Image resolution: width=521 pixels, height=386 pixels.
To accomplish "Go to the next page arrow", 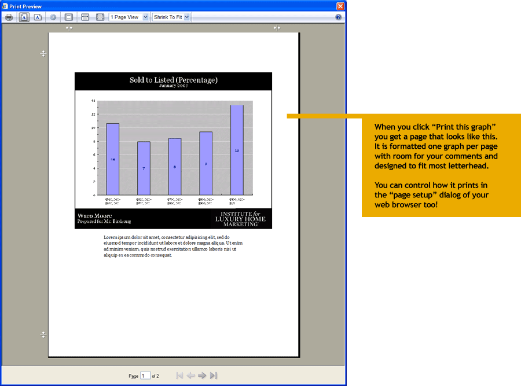I will [202, 376].
